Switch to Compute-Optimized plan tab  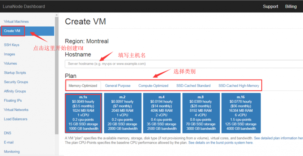(x=153, y=86)
